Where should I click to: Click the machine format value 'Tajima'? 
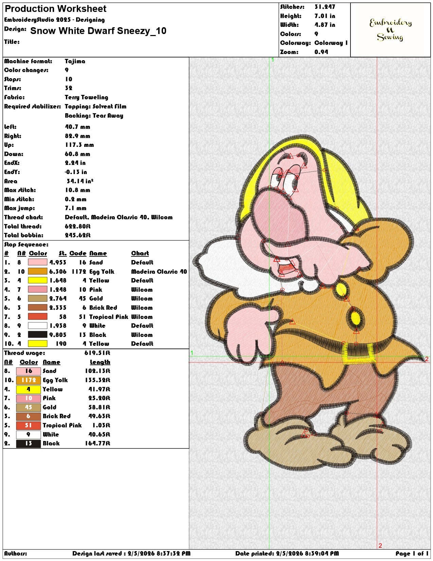pyautogui.click(x=75, y=61)
